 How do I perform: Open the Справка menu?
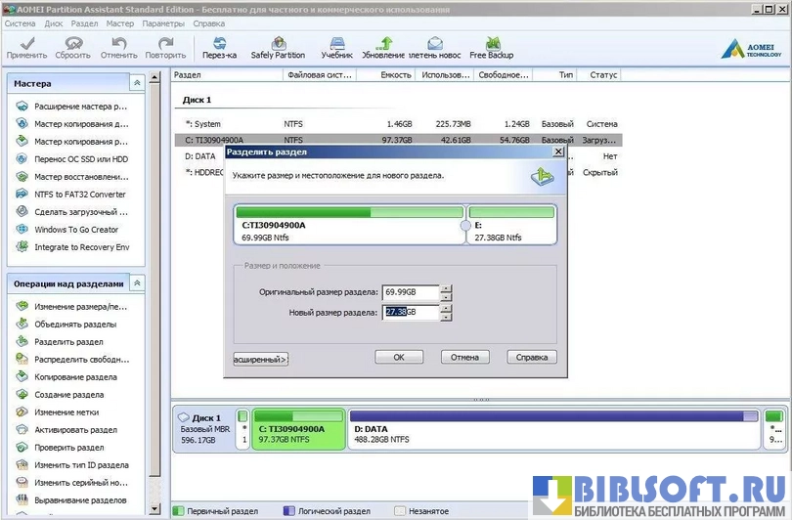tap(208, 22)
